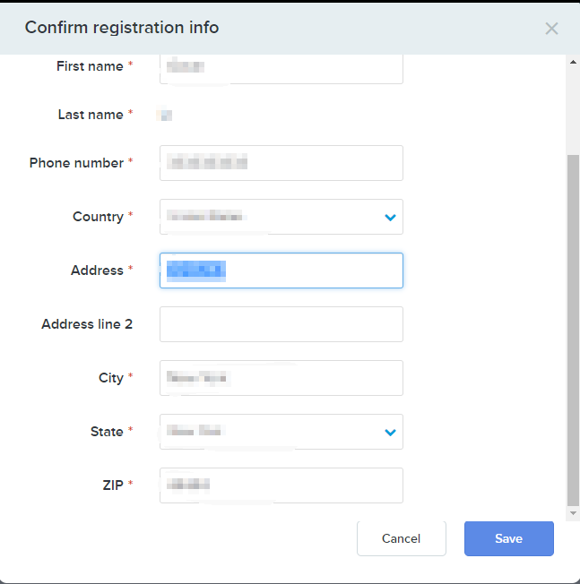
Task: Open the Country dropdown list
Action: click(x=269, y=217)
